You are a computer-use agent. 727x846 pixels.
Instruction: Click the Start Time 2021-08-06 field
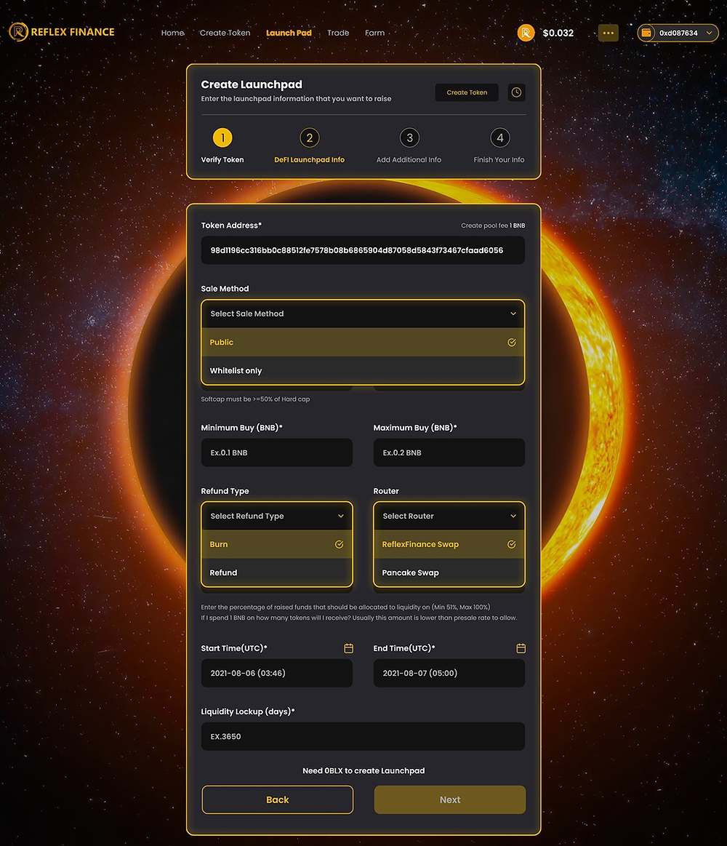click(277, 674)
